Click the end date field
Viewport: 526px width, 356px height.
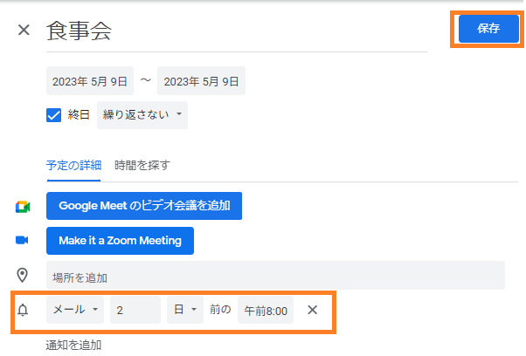tap(201, 81)
